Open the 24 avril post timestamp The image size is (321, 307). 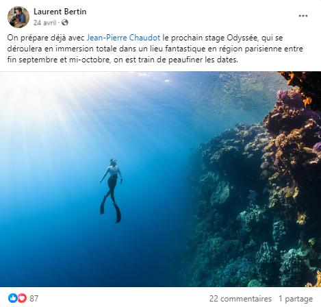tap(44, 23)
